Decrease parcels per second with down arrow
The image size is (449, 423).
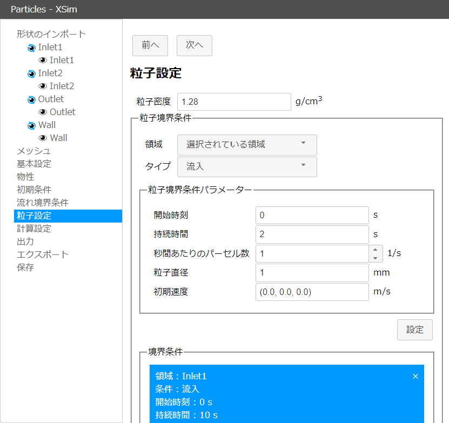(x=375, y=258)
